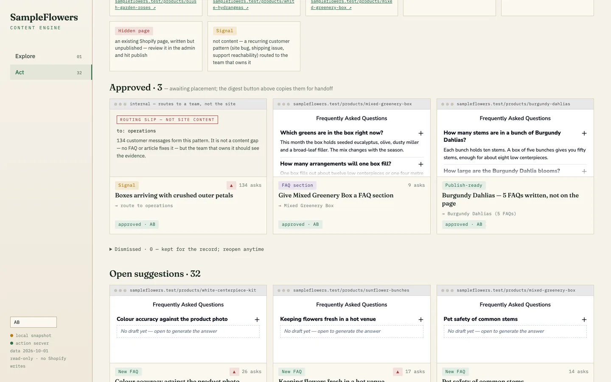Expand the Dismissed section disclosure triangle
The width and height of the screenshot is (611, 382).
(111, 249)
